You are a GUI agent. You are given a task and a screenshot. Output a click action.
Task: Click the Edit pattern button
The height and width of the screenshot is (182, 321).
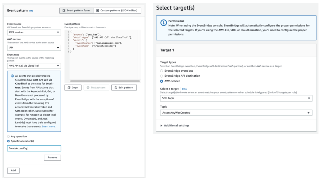124,88
